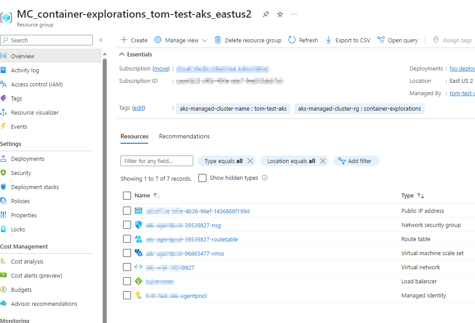The image size is (475, 323).
Task: Check the Public IP address row checkbox
Action: tap(127, 211)
